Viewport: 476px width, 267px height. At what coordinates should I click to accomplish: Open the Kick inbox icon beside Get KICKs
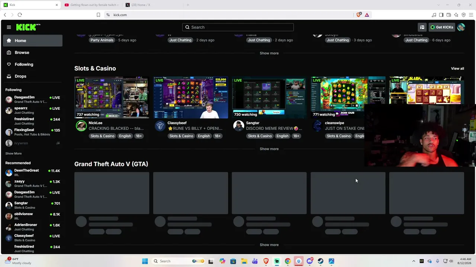point(422,27)
